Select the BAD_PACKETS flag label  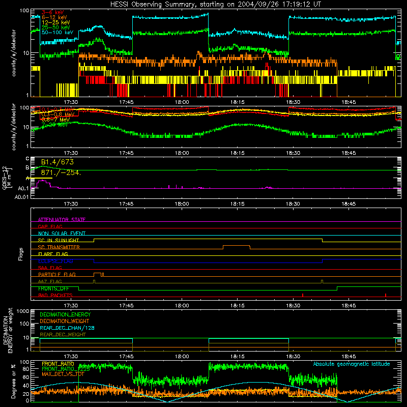point(55,295)
